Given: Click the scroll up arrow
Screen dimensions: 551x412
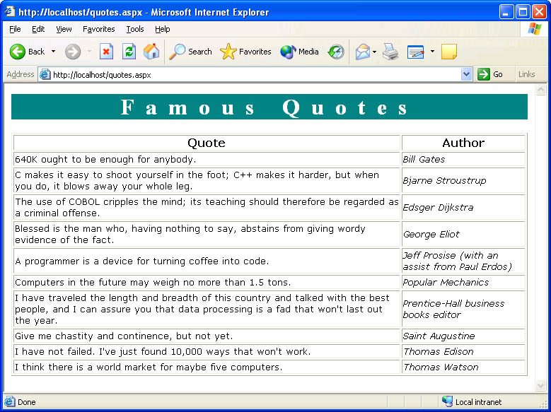Looking at the screenshot, I should 540,90.
